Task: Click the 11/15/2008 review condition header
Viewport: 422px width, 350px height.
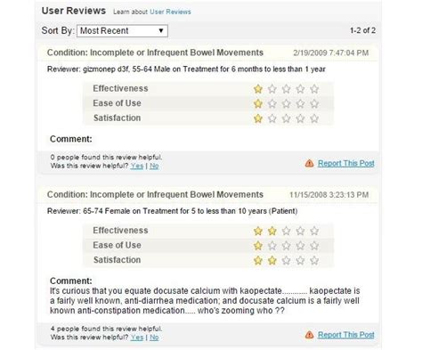Action: click(155, 194)
